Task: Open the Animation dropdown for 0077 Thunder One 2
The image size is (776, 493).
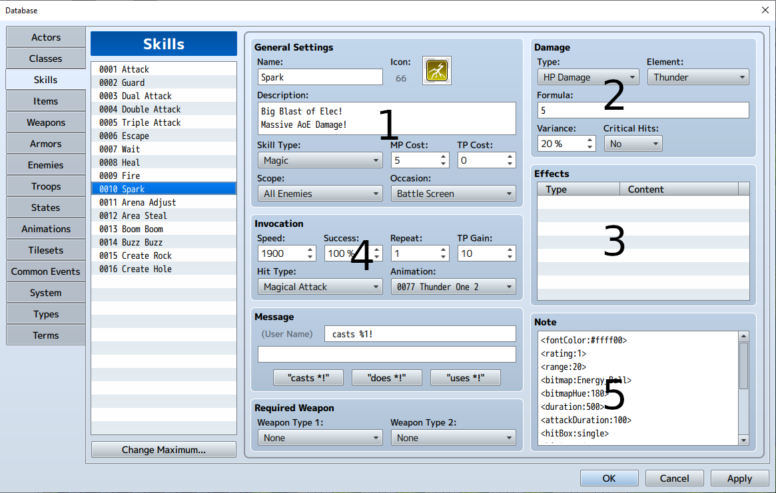Action: tap(453, 287)
